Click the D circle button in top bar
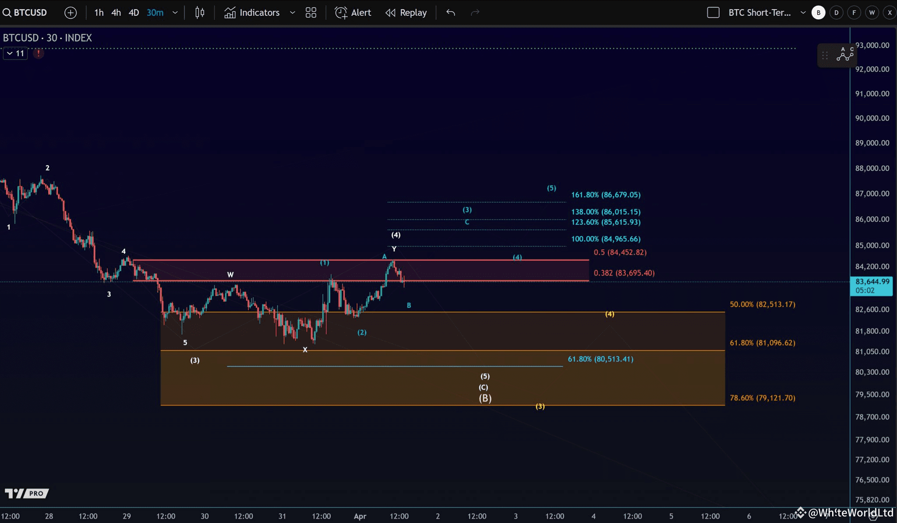The height and width of the screenshot is (523, 897). (837, 13)
